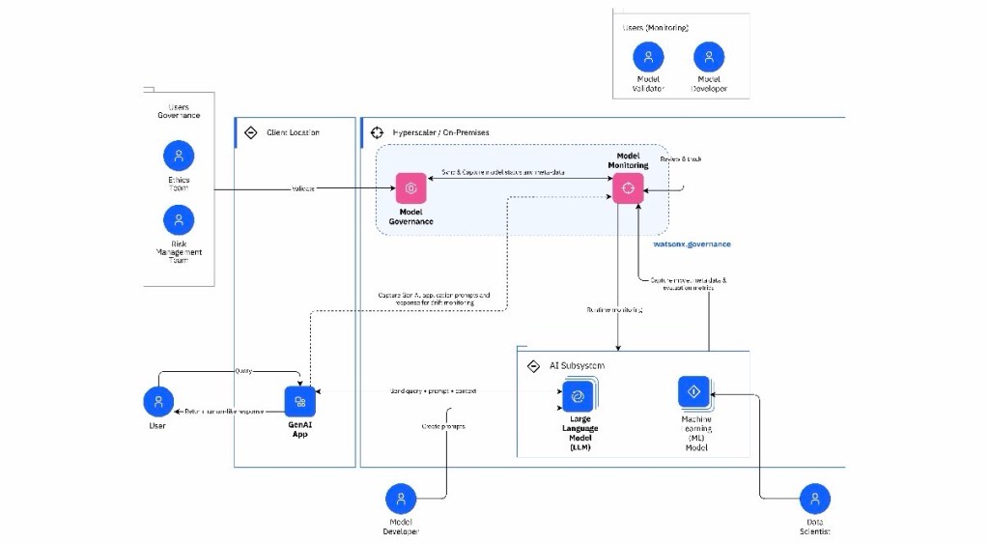Click the GenAI App icon
This screenshot has width=989, height=544.
300,401
